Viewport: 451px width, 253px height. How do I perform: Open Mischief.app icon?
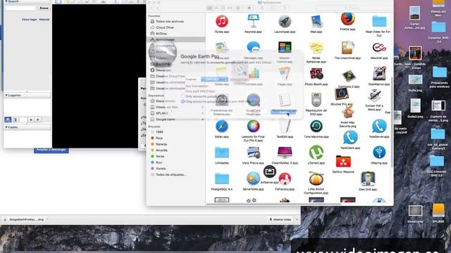(379, 48)
